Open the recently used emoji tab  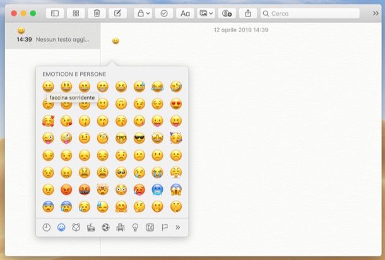pos(47,228)
